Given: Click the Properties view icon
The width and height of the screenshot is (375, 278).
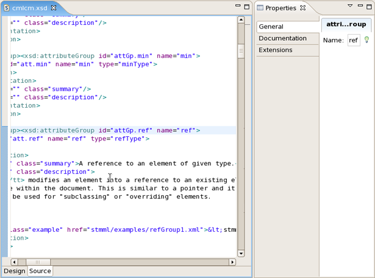Looking at the screenshot, I should point(260,8).
